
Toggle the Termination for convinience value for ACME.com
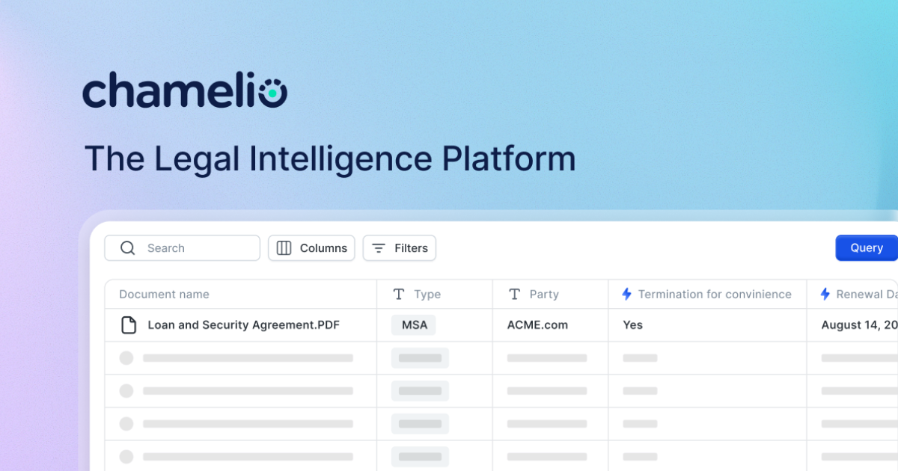click(632, 324)
